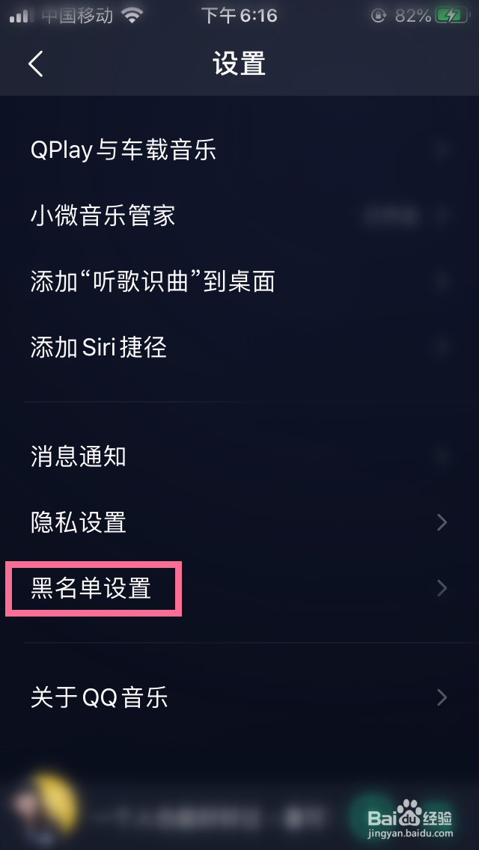Tap the 下午 6:16 time display
This screenshot has height=850, width=479.
pos(239,16)
